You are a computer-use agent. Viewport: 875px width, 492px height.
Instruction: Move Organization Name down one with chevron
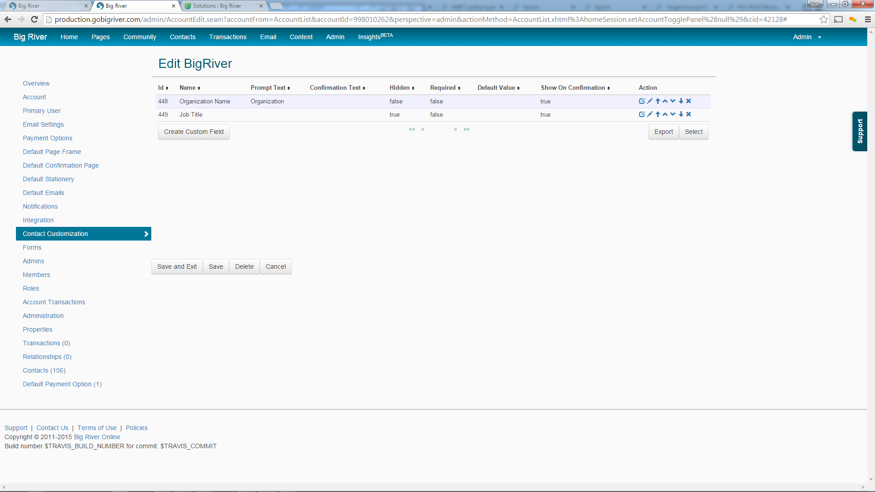[x=673, y=101]
